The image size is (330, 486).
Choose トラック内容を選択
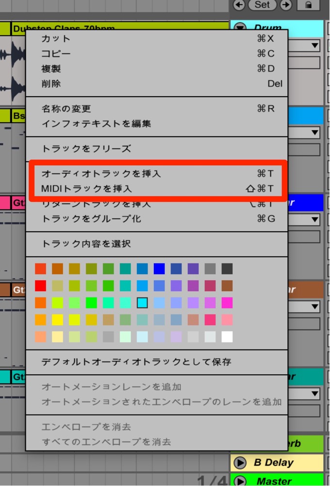(157, 244)
